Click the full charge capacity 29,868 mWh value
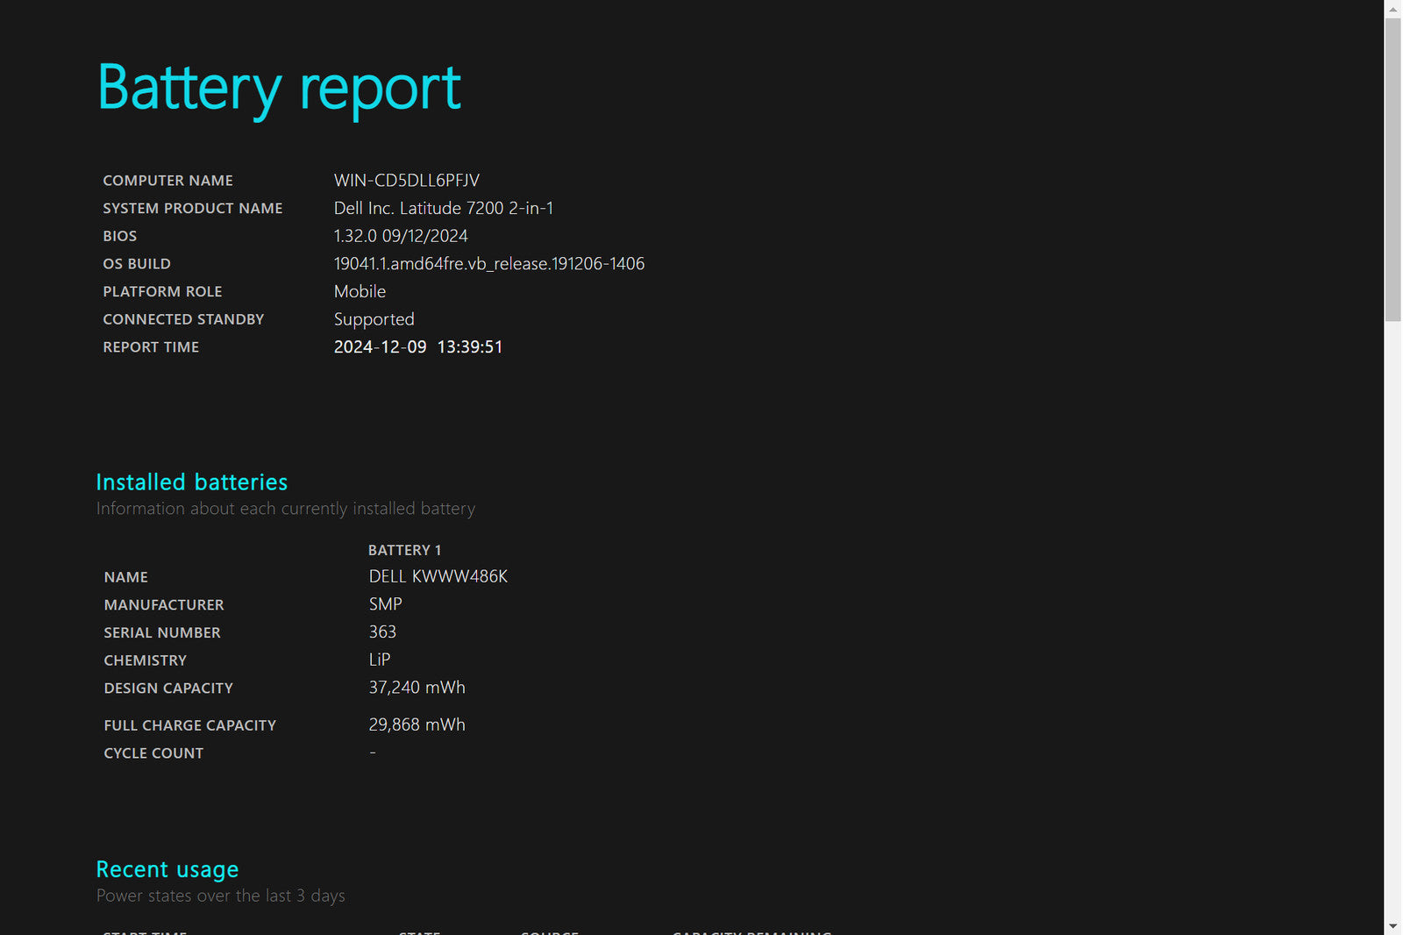This screenshot has width=1403, height=935. click(x=417, y=725)
